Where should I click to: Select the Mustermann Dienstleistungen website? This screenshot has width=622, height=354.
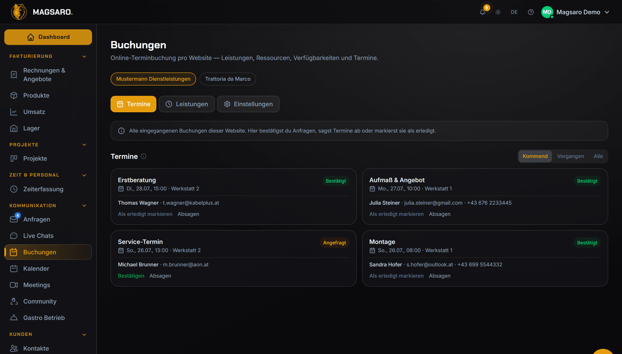(x=153, y=79)
